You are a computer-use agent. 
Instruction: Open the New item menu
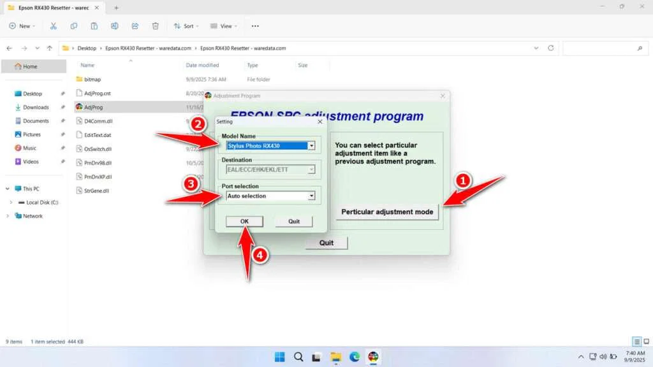tap(21, 26)
